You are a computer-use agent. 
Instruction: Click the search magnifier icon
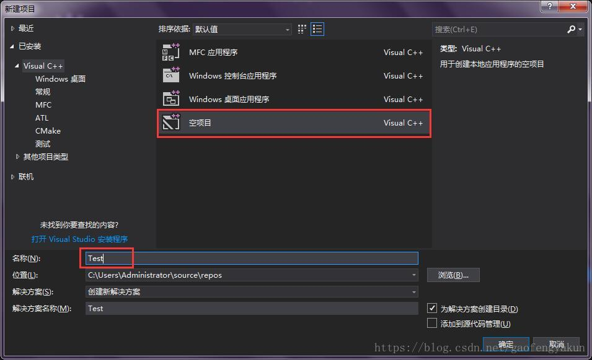click(571, 29)
